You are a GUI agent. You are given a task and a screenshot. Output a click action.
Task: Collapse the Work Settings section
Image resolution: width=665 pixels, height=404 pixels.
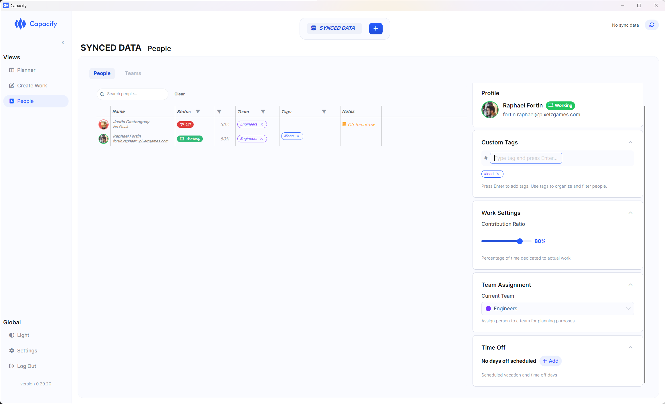click(630, 213)
